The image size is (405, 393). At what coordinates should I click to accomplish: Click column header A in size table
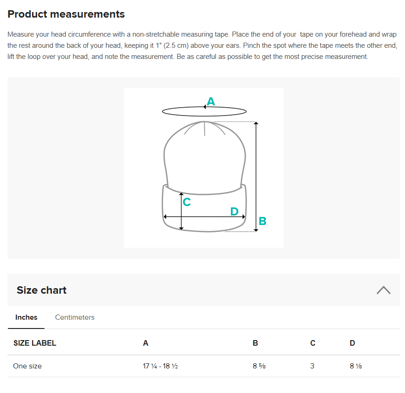pos(145,343)
